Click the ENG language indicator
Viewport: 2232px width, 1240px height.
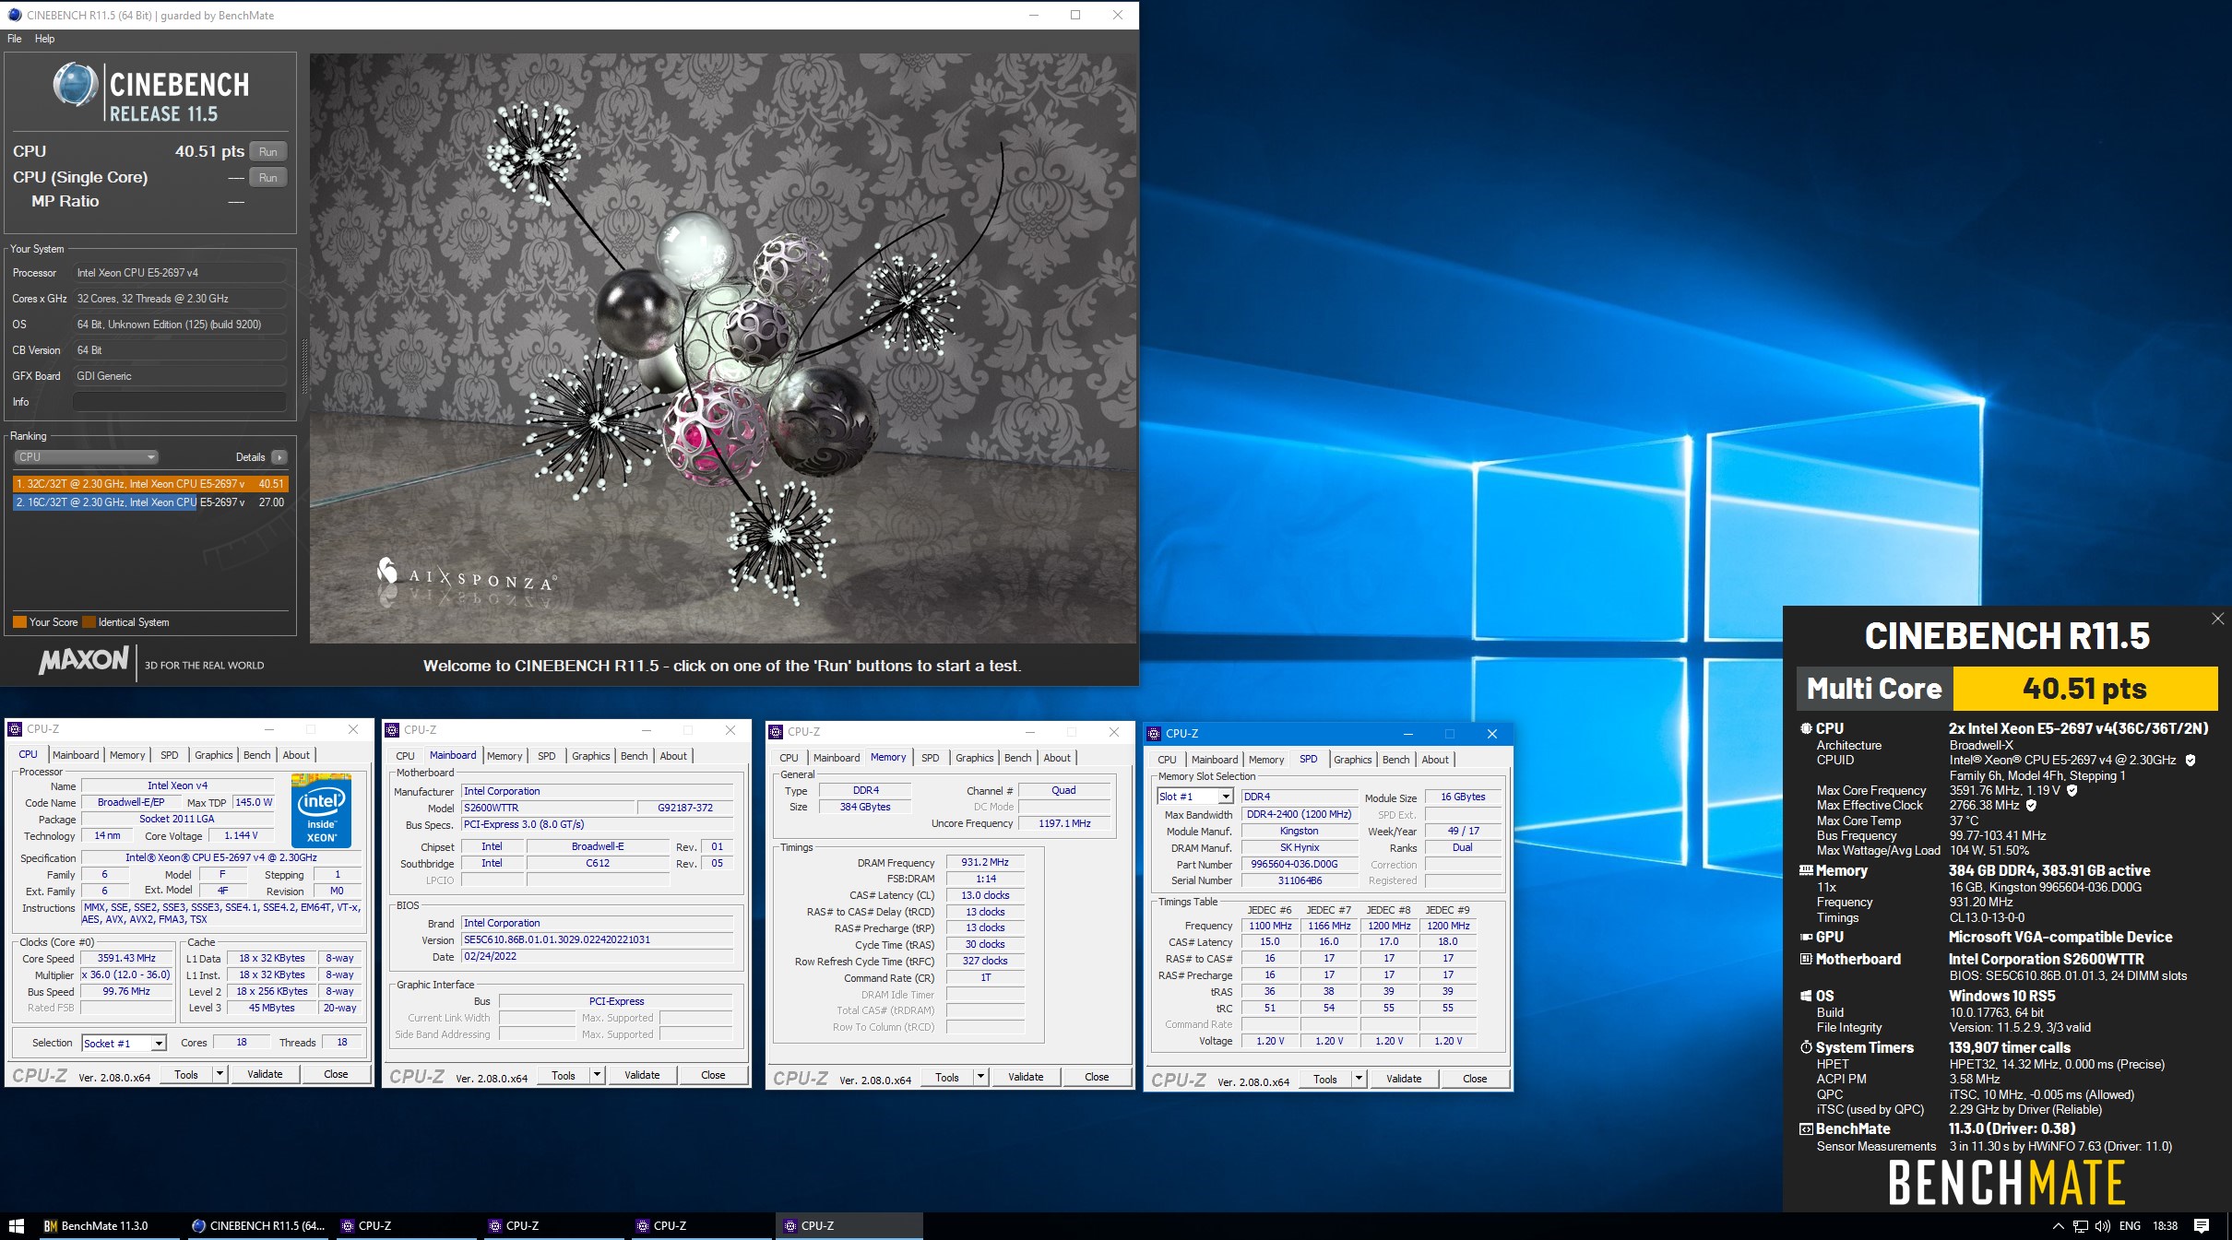(x=2130, y=1226)
